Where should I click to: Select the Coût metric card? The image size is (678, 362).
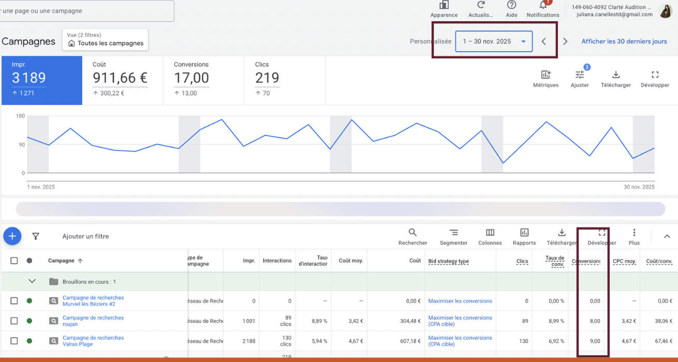click(123, 81)
